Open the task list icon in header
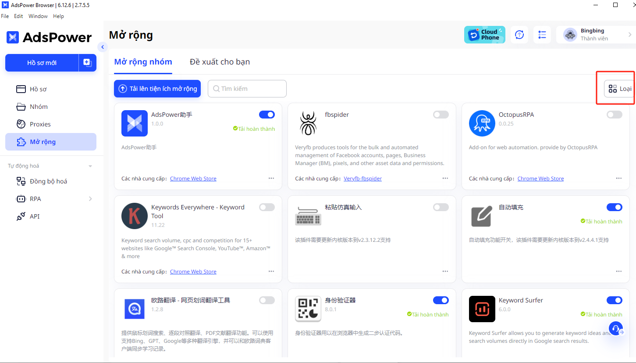This screenshot has width=636, height=363. pyautogui.click(x=542, y=35)
